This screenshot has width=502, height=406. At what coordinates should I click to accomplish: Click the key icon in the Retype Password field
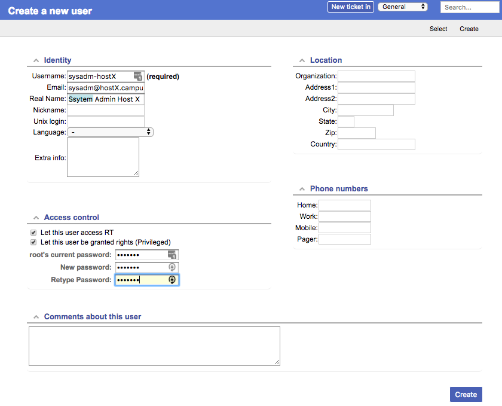pos(171,280)
